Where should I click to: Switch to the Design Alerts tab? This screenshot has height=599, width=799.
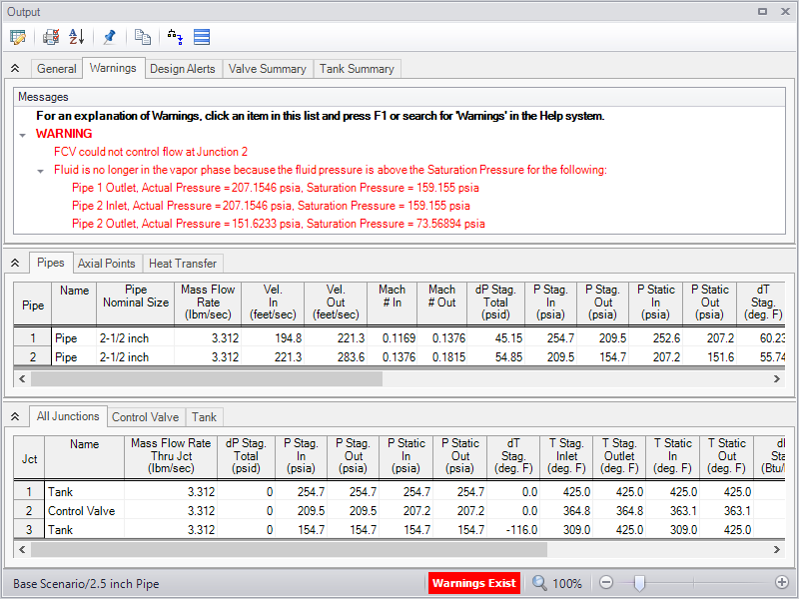pos(182,69)
